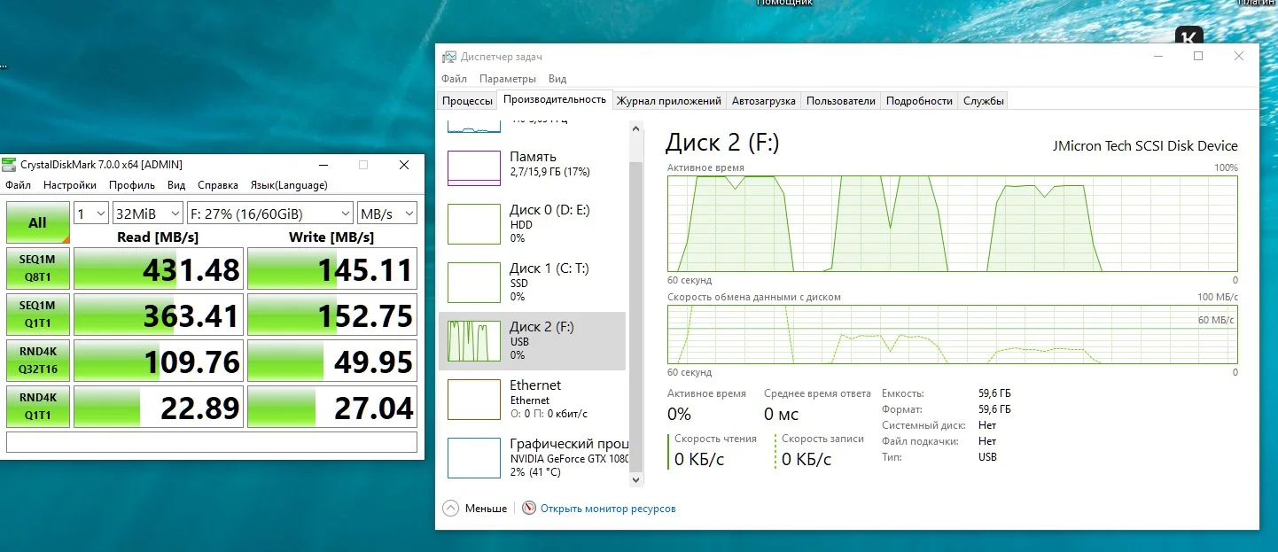Image resolution: width=1278 pixels, height=552 pixels.
Task: Minimize the CrystalDiskMark window
Action: [322, 165]
